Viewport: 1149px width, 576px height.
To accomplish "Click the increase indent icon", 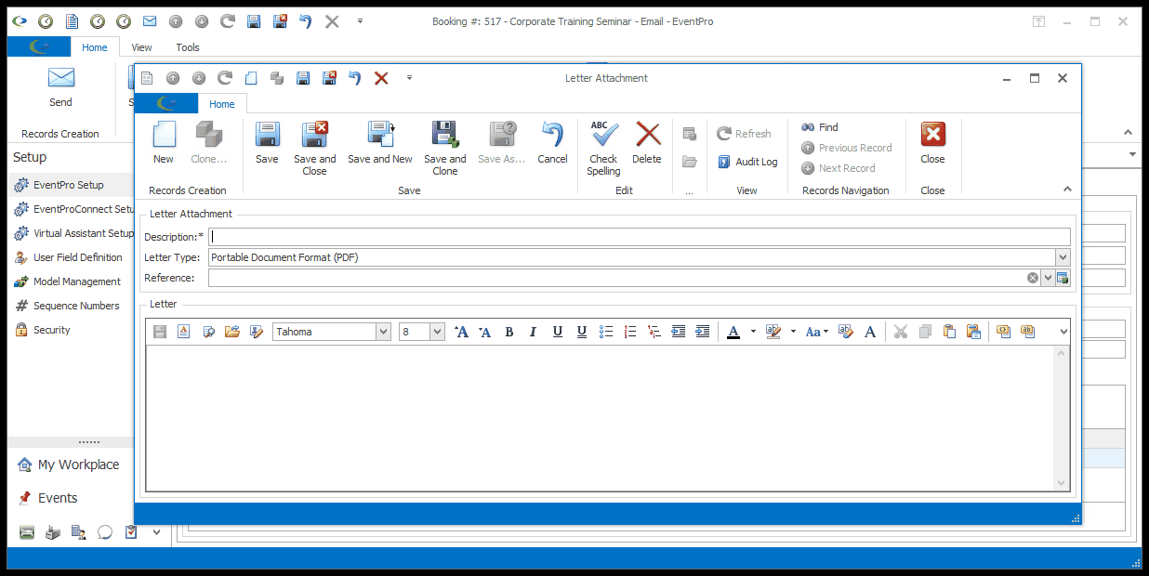I will 703,332.
